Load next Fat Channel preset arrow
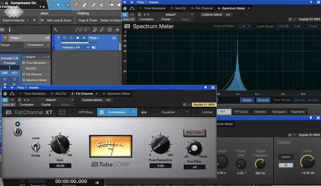 click(29, 100)
